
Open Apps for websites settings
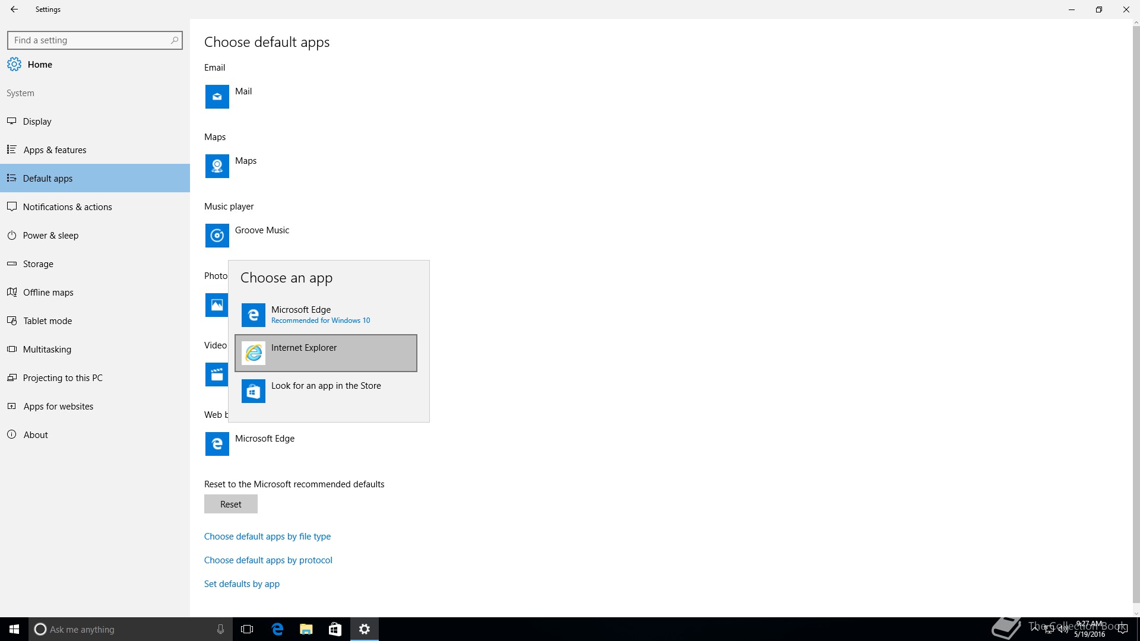pos(95,406)
